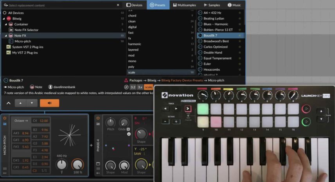Open Phase-4 modulators grid icon
The height and width of the screenshot is (182, 335).
click(x=98, y=169)
